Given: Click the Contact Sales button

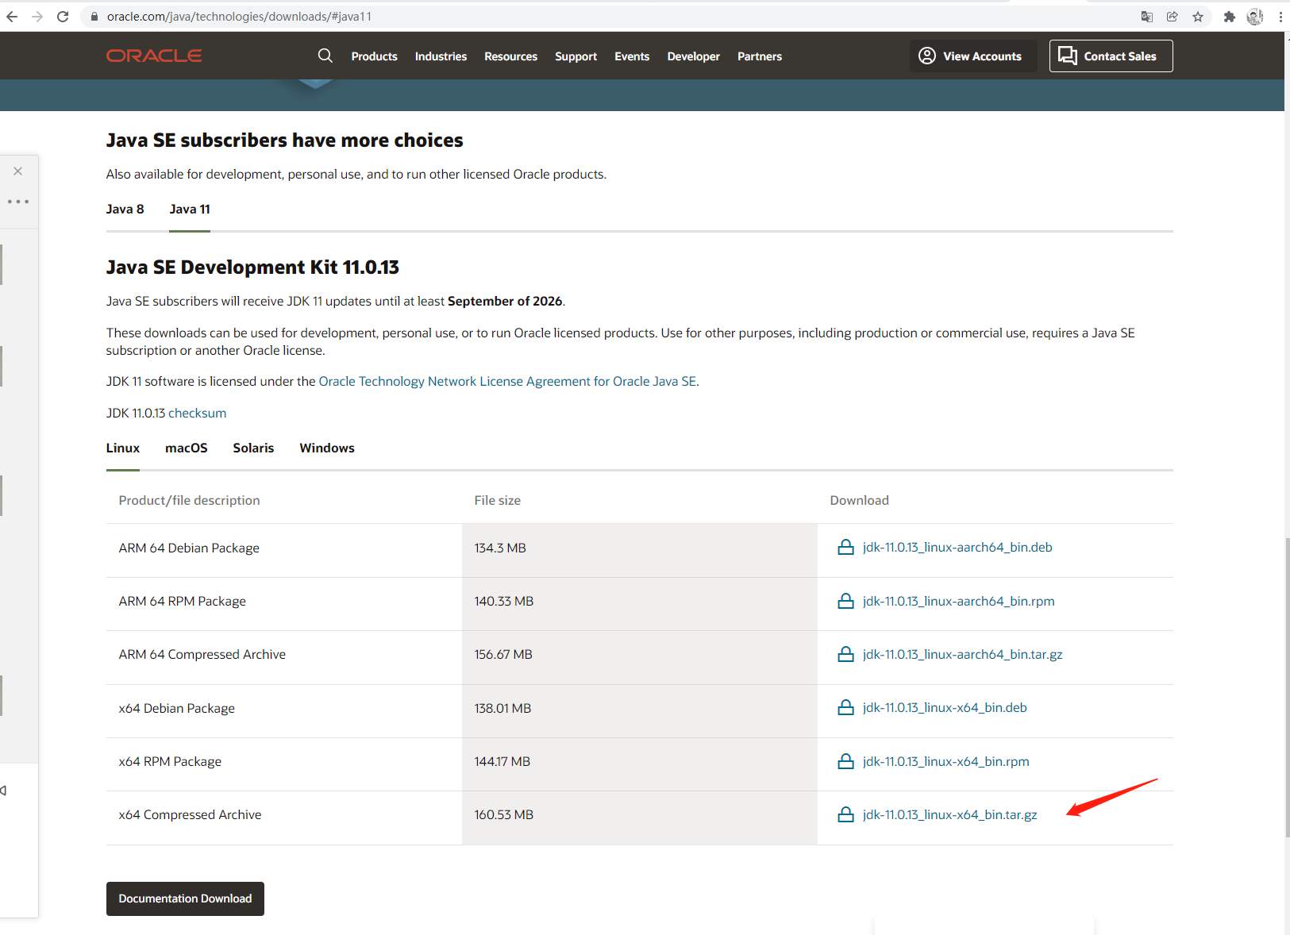Looking at the screenshot, I should (x=1111, y=56).
